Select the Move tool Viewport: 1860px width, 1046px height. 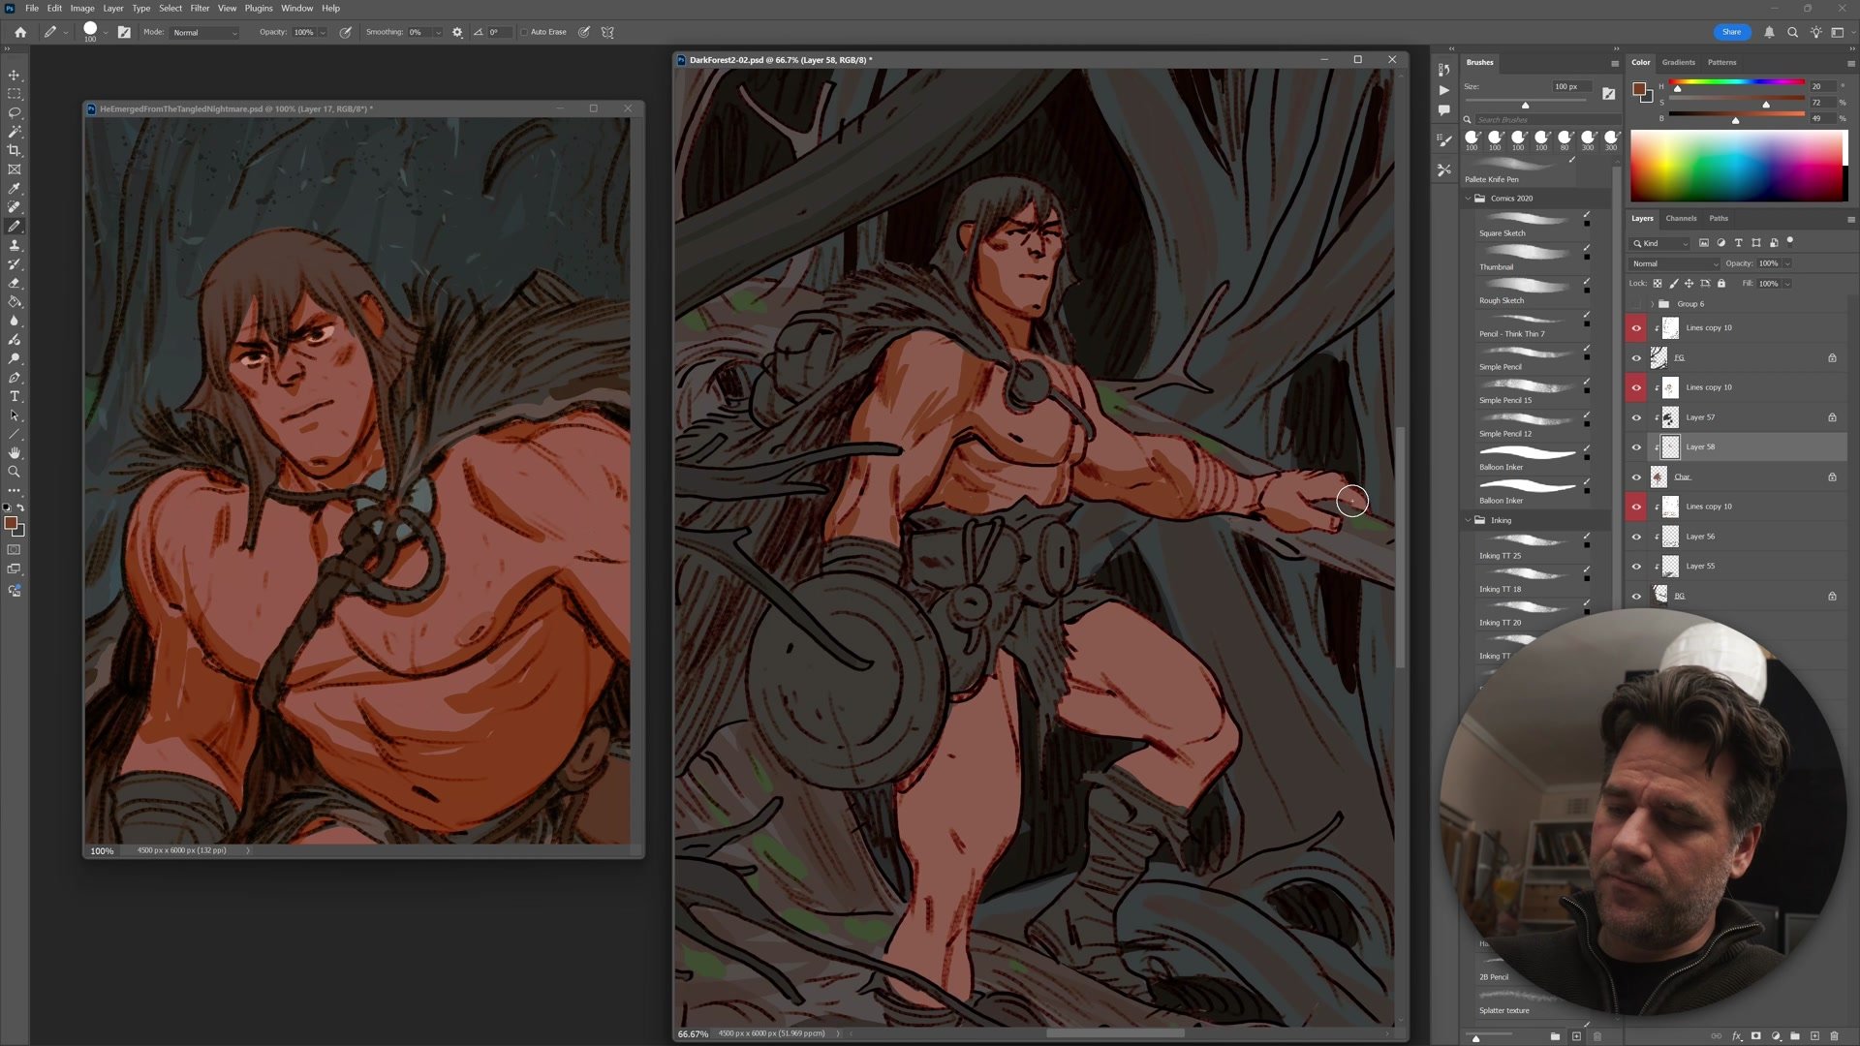14,75
